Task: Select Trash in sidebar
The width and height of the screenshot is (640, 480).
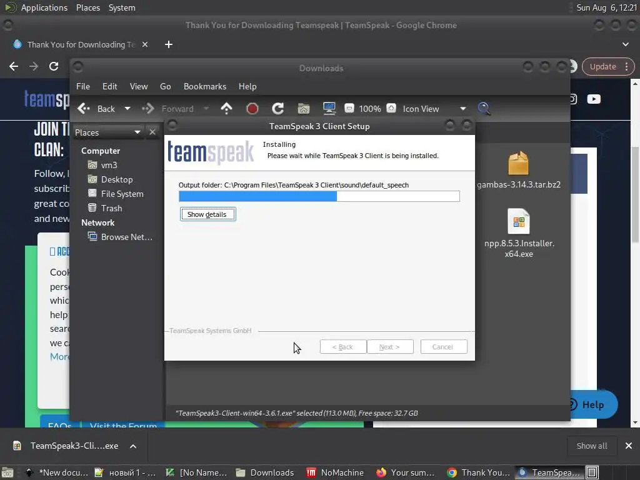Action: click(105, 208)
